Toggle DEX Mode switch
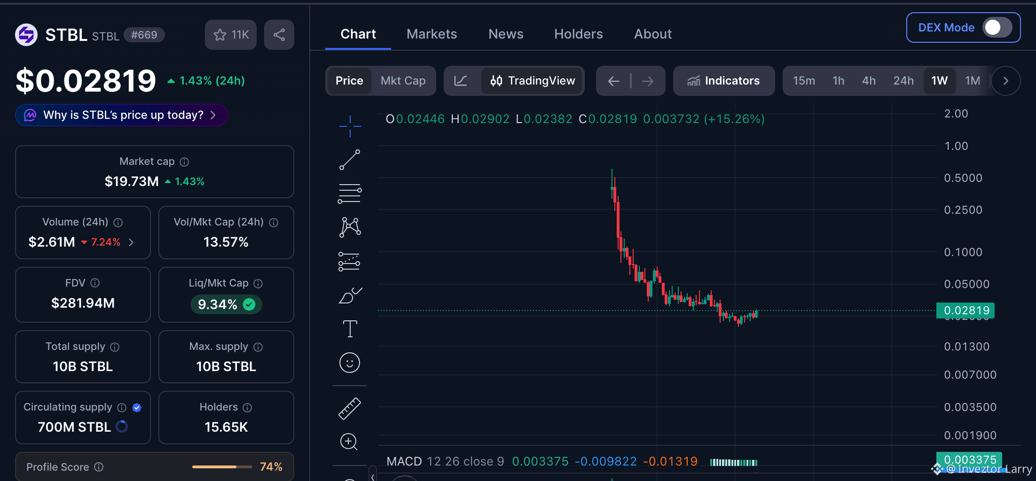Image resolution: width=1036 pixels, height=481 pixels. click(997, 27)
